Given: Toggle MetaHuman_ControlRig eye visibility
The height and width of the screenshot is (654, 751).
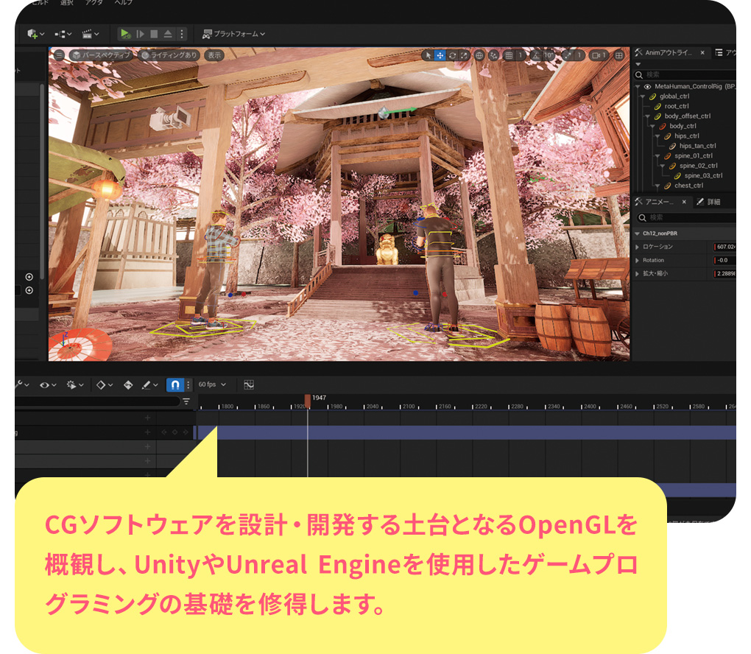Looking at the screenshot, I should 647,87.
